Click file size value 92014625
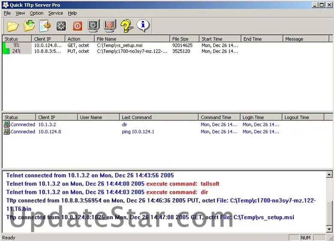 (182, 45)
